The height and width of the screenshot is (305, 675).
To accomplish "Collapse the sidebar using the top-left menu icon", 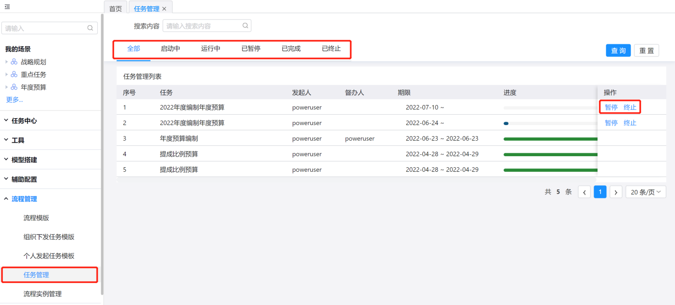I will pos(7,7).
